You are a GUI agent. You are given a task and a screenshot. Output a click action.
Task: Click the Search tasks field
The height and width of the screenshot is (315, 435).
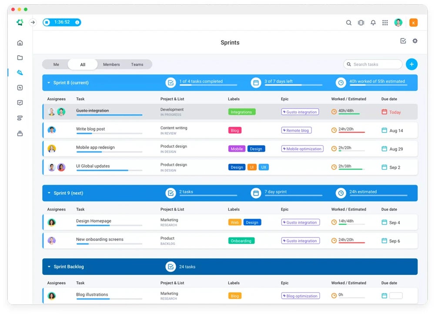pyautogui.click(x=373, y=64)
